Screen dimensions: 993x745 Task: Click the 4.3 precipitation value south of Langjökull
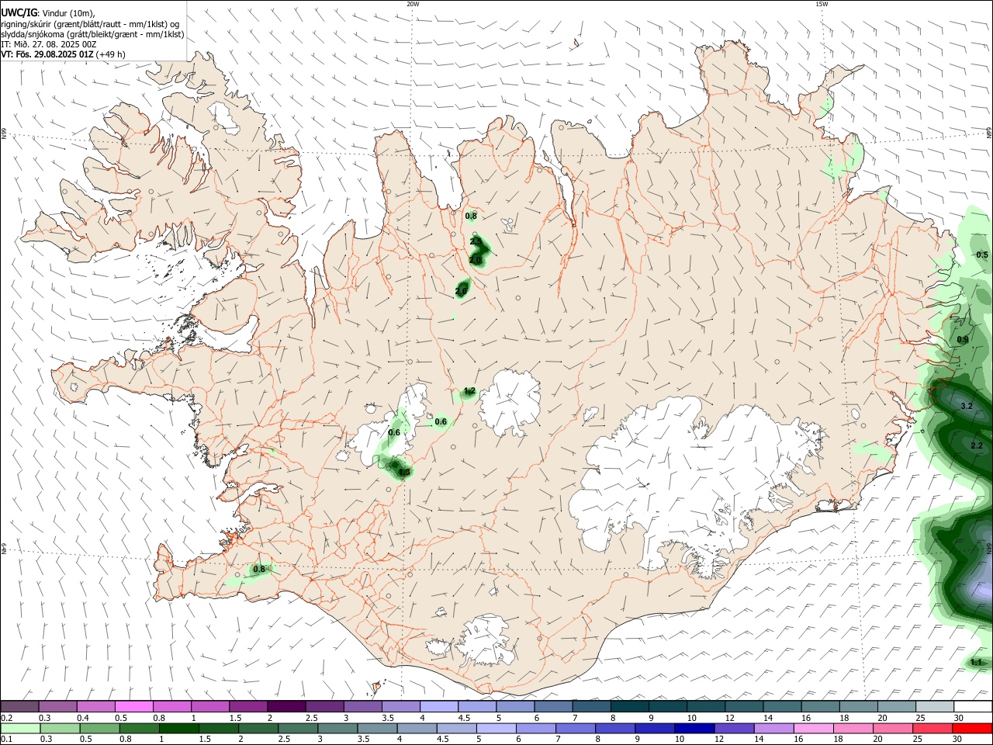[403, 471]
